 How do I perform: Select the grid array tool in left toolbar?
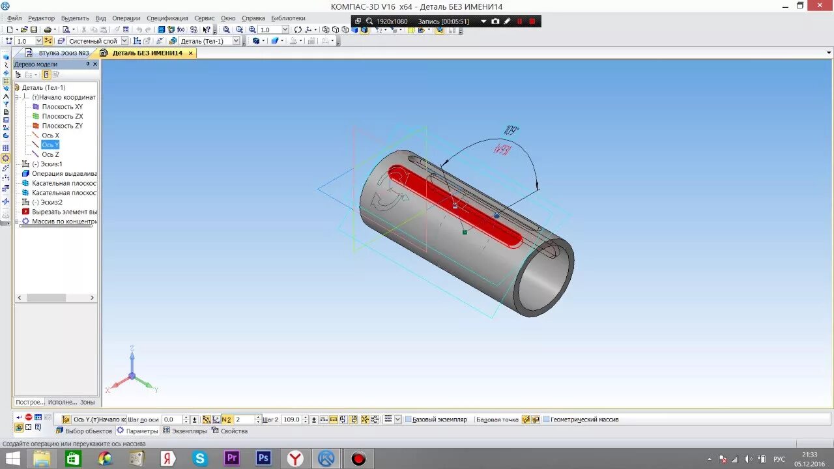[5, 149]
